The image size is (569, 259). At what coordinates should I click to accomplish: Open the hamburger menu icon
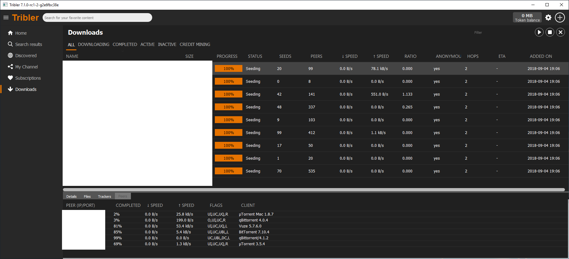[6, 17]
